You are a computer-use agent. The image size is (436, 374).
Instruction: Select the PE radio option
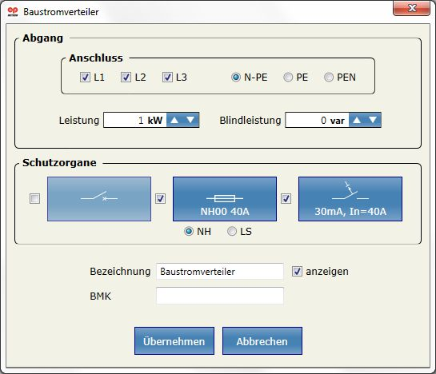click(x=288, y=77)
